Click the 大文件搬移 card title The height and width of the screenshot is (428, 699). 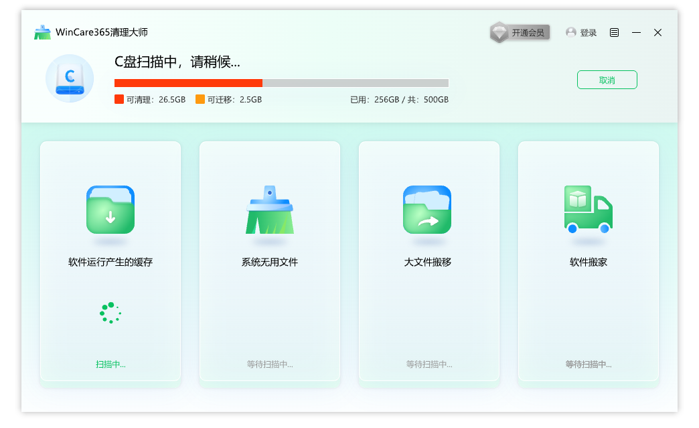[427, 262]
